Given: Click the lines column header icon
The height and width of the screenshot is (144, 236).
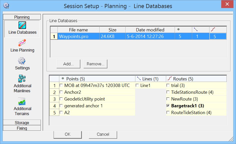Looking at the screenshot, I should 196,29.
